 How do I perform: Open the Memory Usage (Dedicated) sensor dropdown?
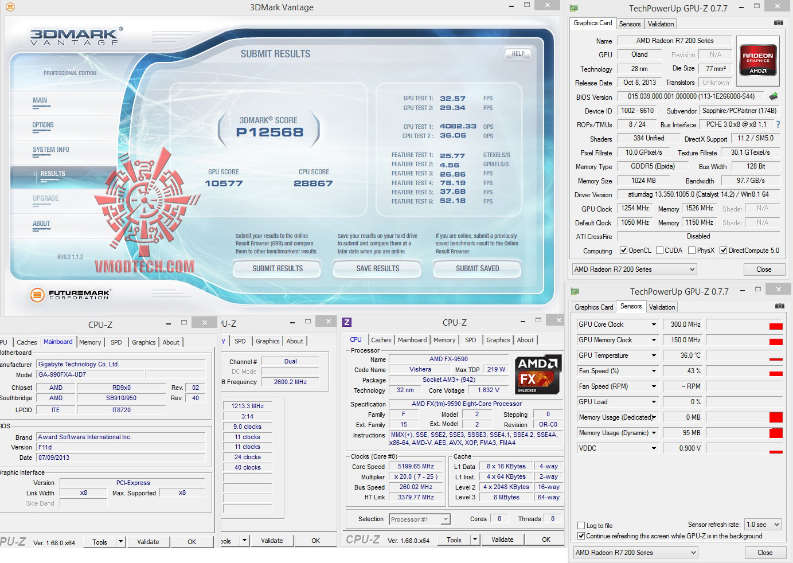coord(653,417)
